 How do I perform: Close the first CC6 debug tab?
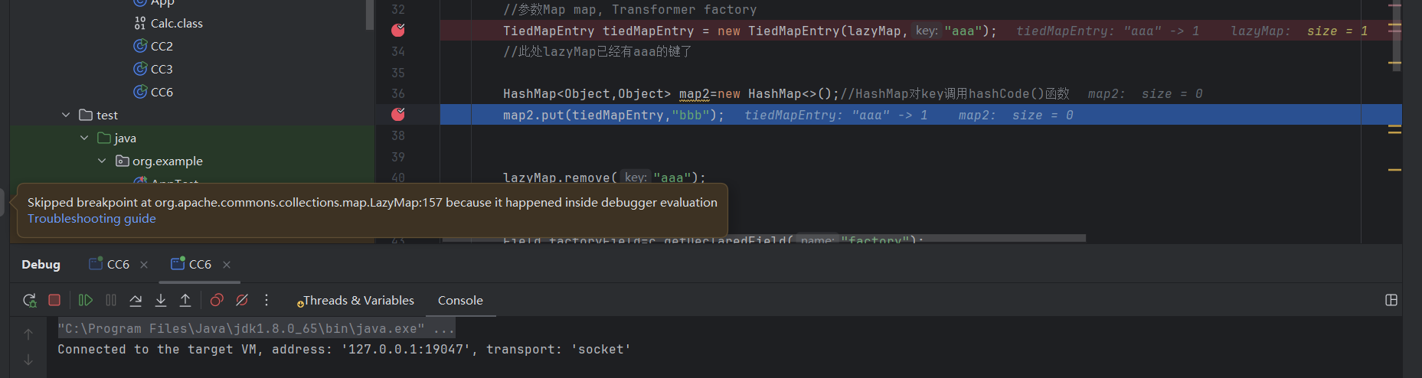point(144,265)
